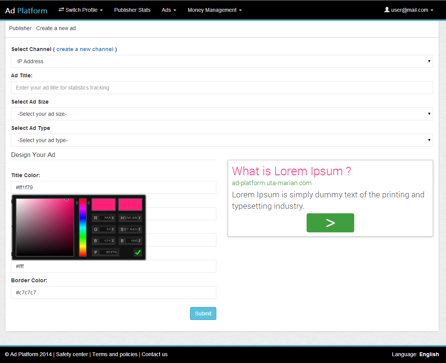
Task: Go to Publisher Stats
Action: [x=132, y=10]
